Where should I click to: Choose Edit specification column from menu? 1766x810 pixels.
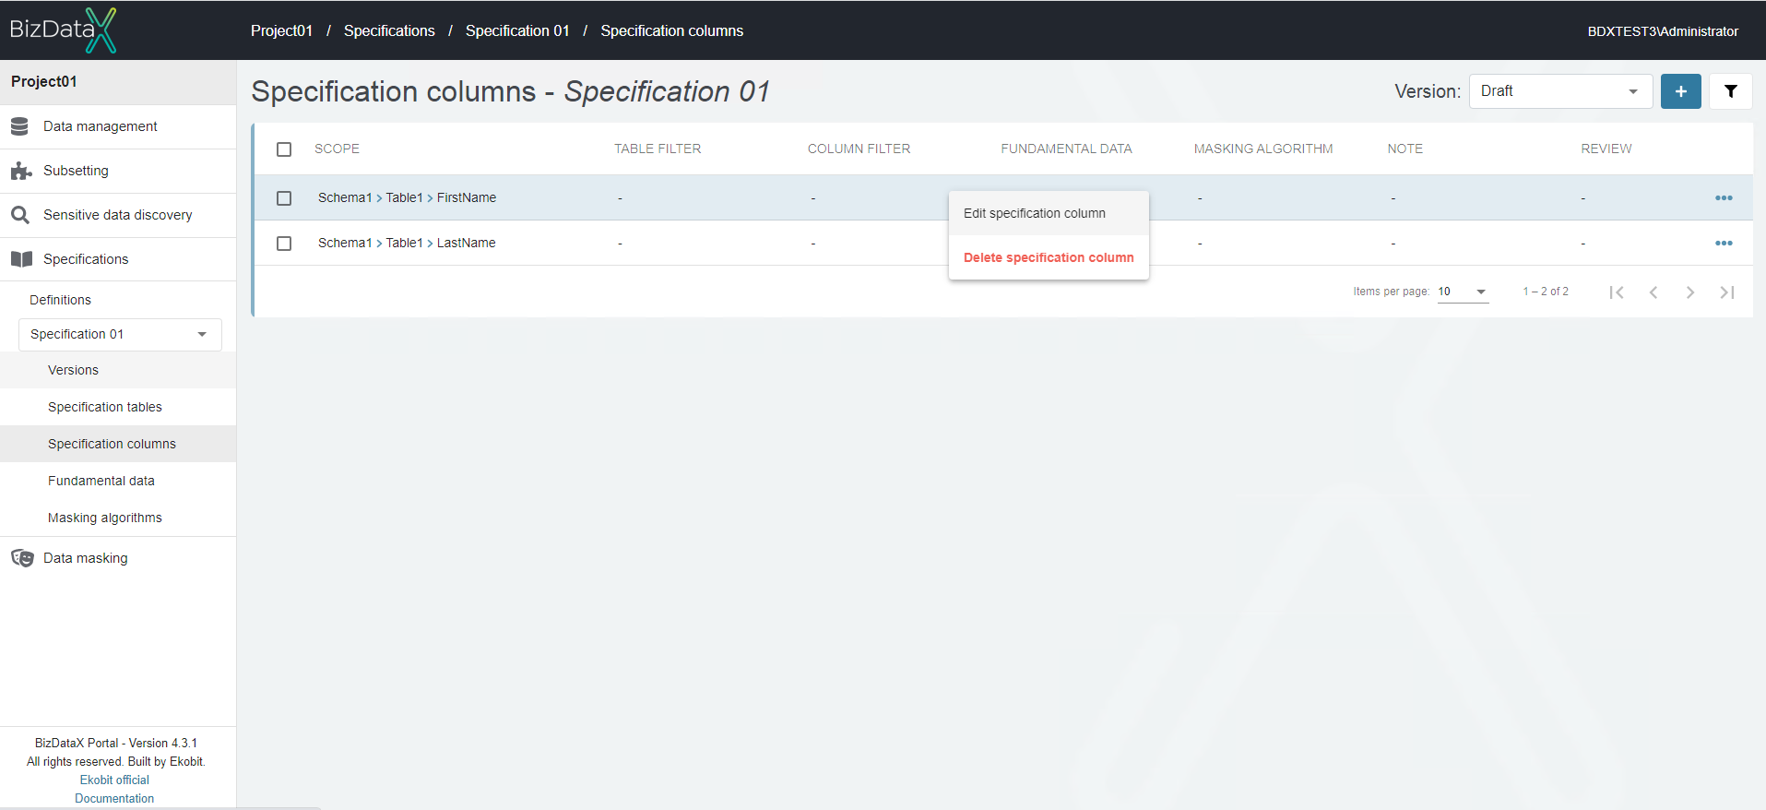[x=1049, y=213]
